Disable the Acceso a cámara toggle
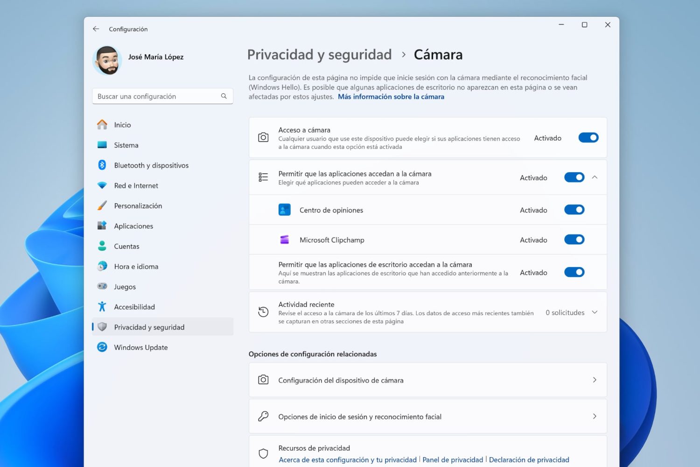The height and width of the screenshot is (467, 700). tap(588, 137)
